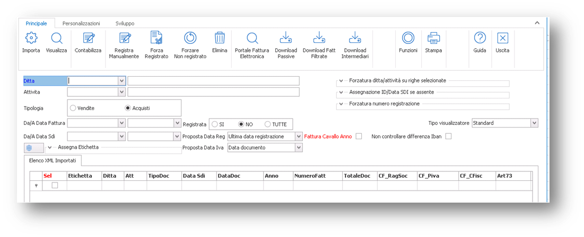Collapse the ribbon with the top-right chevron
This screenshot has width=584, height=237.
click(537, 23)
